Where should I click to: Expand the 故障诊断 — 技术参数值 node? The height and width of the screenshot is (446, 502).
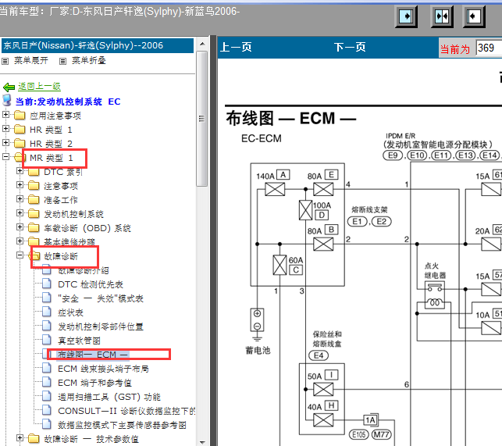[x=20, y=437]
